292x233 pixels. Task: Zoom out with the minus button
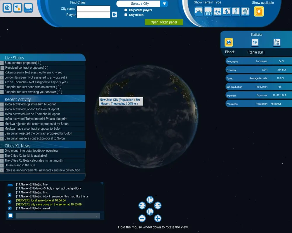142,218
